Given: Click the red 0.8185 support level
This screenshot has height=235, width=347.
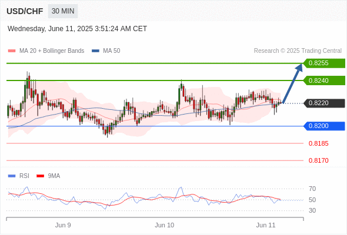Looking at the screenshot, I should click(318, 143).
